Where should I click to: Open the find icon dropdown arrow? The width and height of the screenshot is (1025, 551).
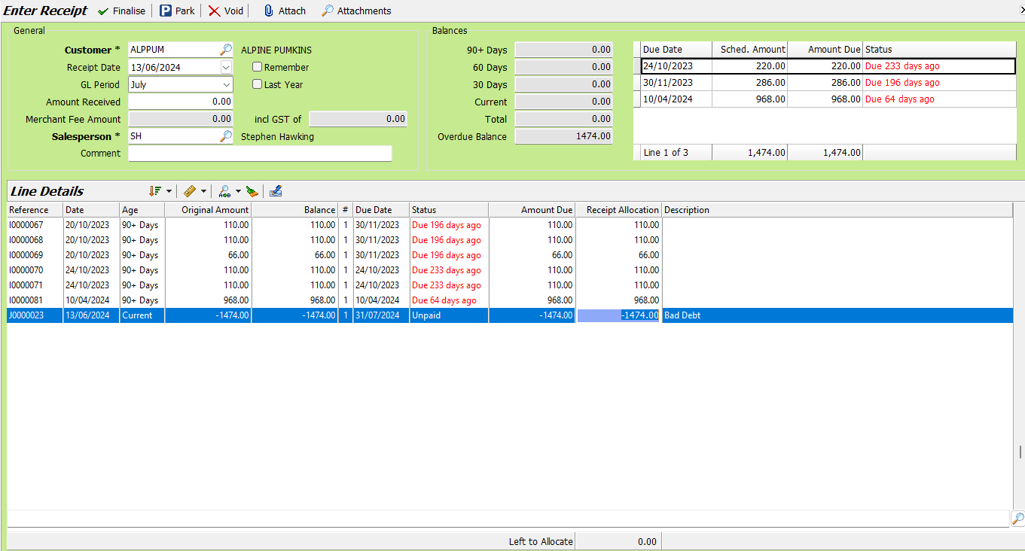point(238,191)
